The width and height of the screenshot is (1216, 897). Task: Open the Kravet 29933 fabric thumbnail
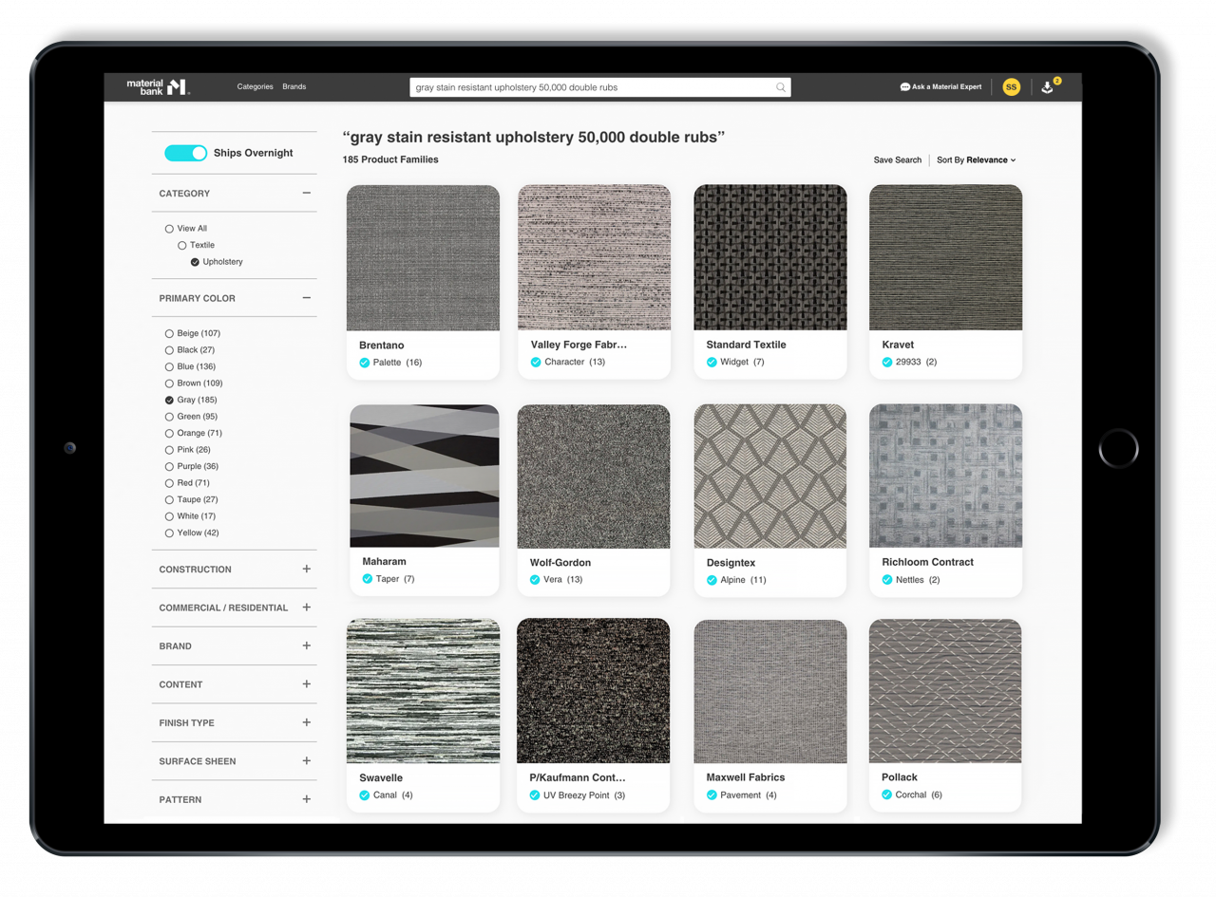(x=946, y=257)
